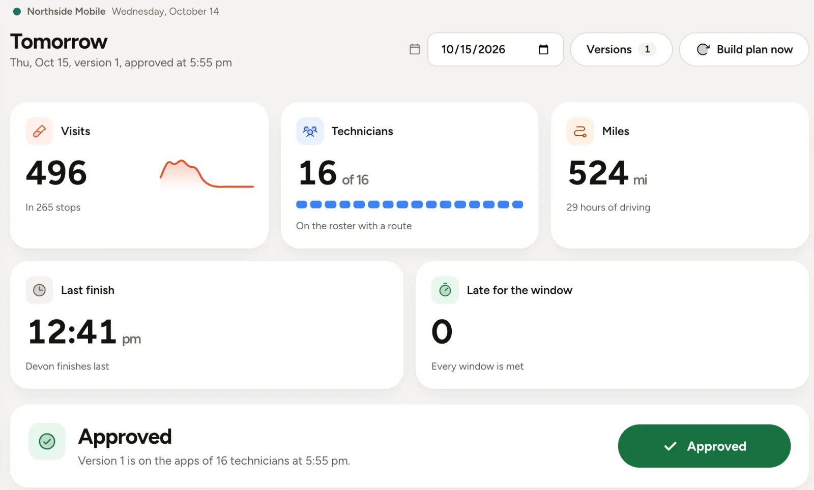Click the refresh icon in Build plan now

703,49
